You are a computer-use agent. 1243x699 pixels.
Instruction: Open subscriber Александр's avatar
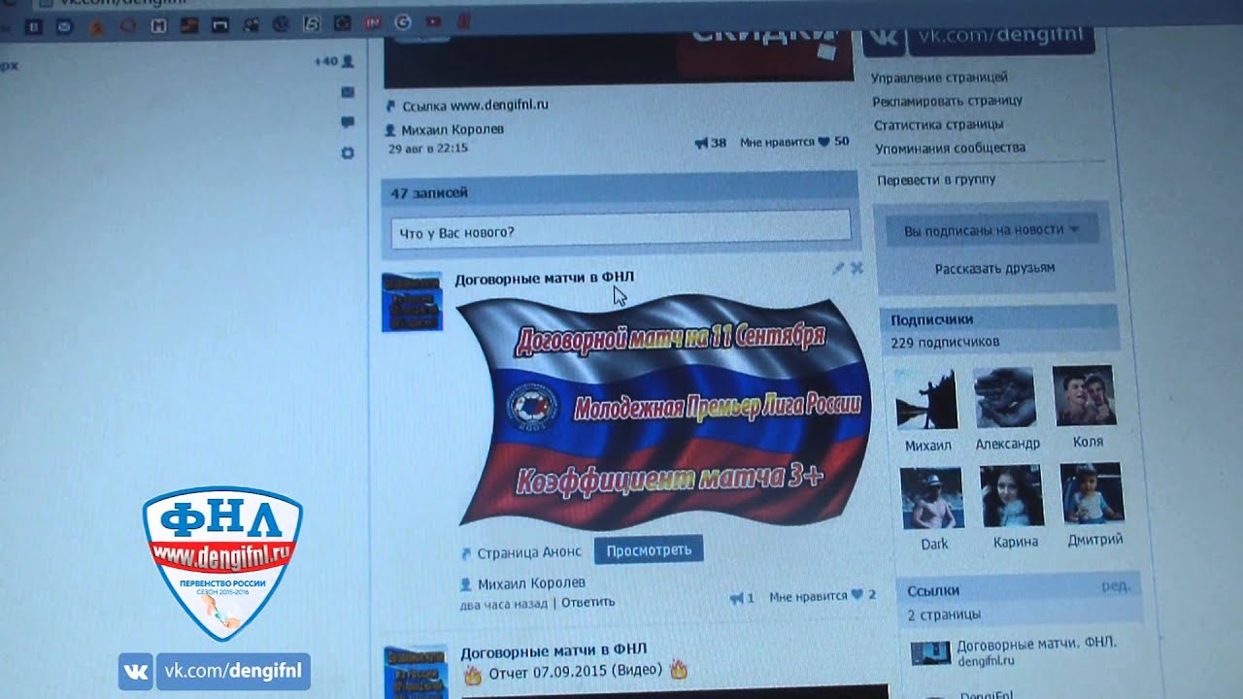(x=1005, y=398)
